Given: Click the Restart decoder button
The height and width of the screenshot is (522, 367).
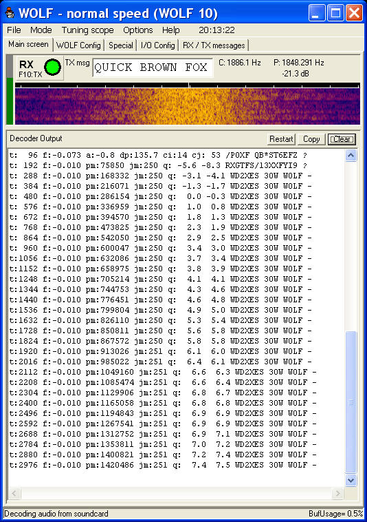Looking at the screenshot, I should tap(281, 139).
